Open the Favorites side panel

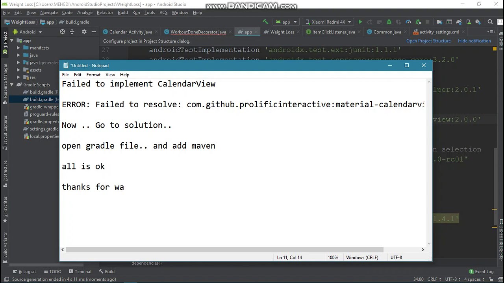pyautogui.click(x=5, y=210)
